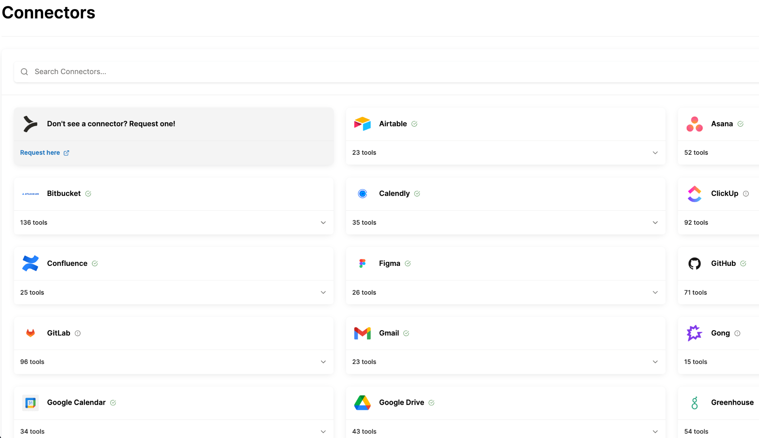Click the Airtable connector icon
This screenshot has width=759, height=438.
coord(362,124)
